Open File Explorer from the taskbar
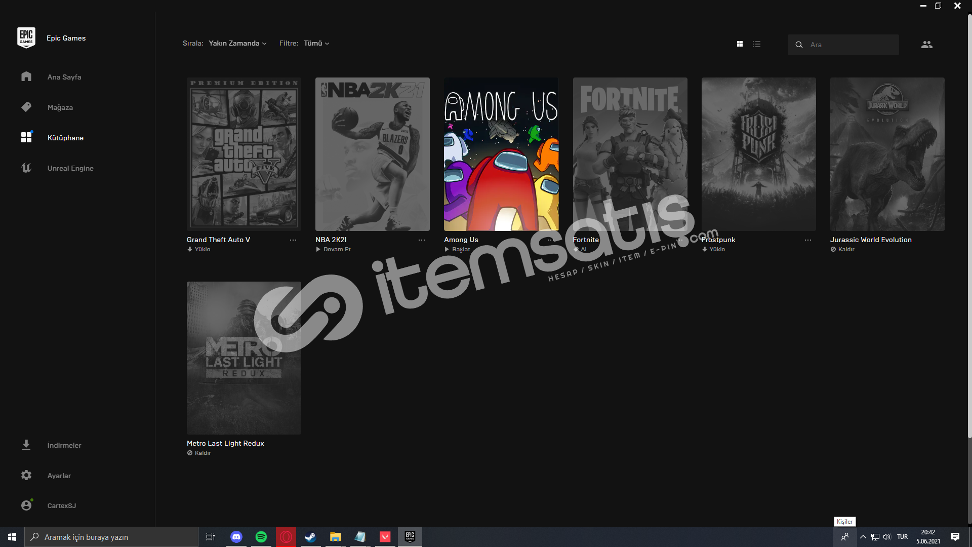The width and height of the screenshot is (972, 547). [335, 537]
